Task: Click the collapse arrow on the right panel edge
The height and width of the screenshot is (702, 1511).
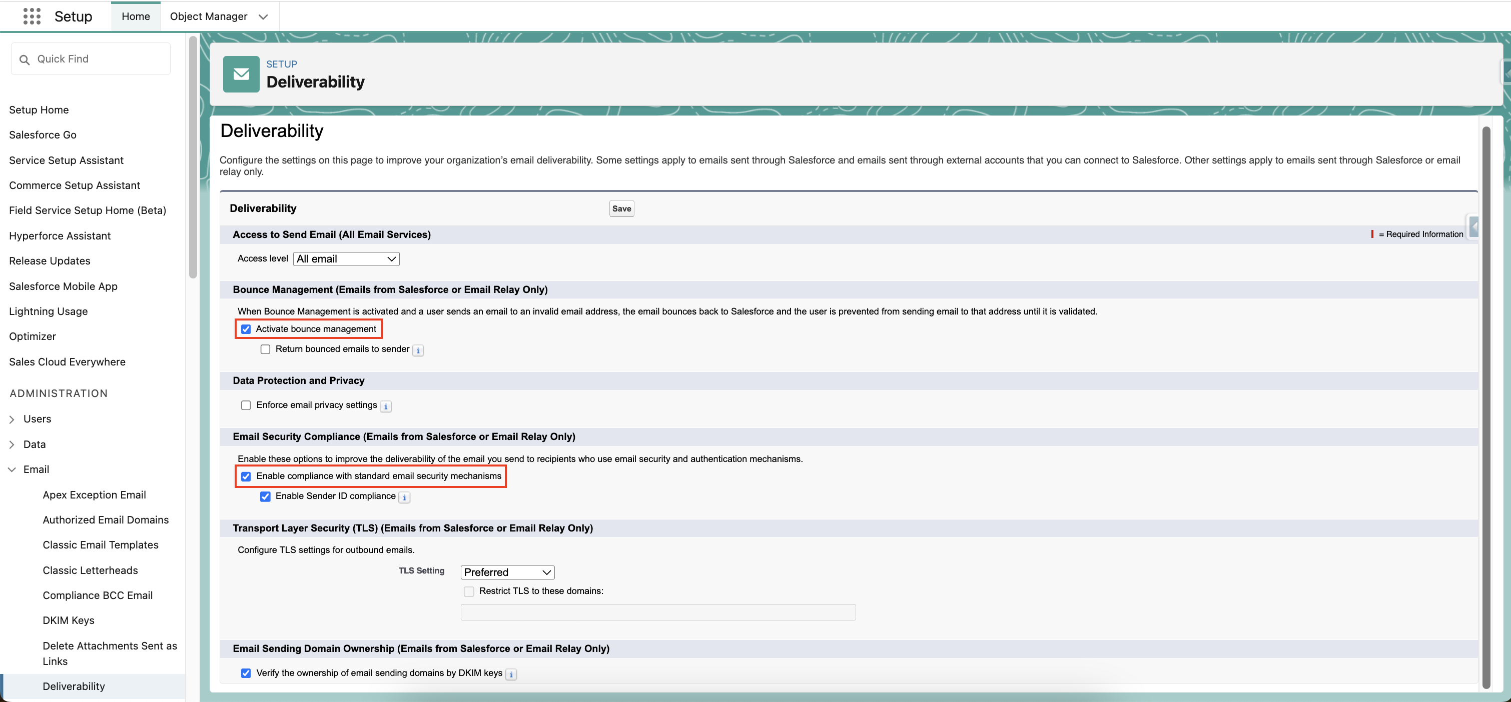Action: point(1474,227)
